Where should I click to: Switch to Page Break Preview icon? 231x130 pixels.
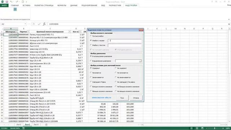tap(202, 128)
